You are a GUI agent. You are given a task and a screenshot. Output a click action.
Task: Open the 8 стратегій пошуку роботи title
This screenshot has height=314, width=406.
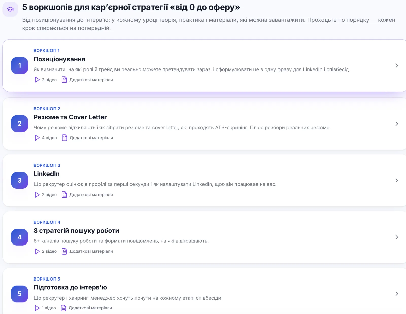click(76, 231)
